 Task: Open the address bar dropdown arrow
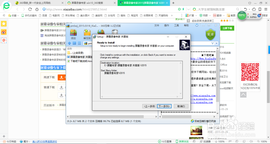click(189, 9)
